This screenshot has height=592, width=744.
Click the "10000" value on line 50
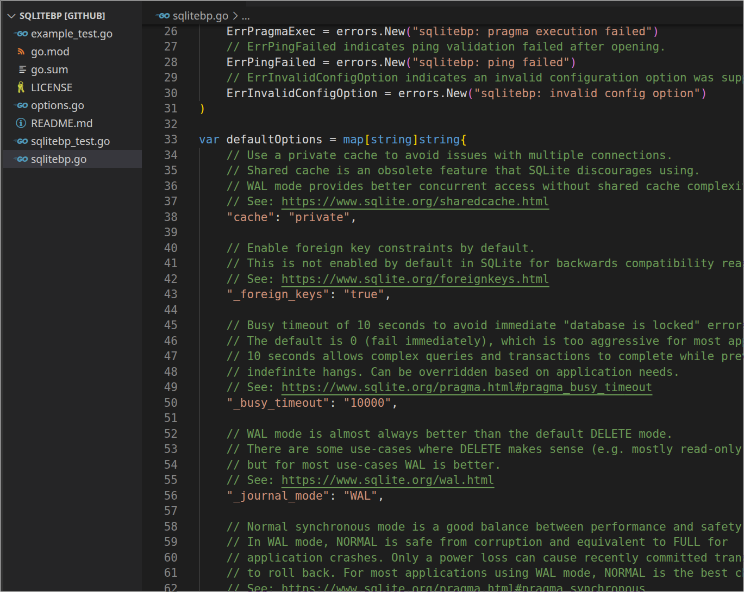tap(367, 403)
